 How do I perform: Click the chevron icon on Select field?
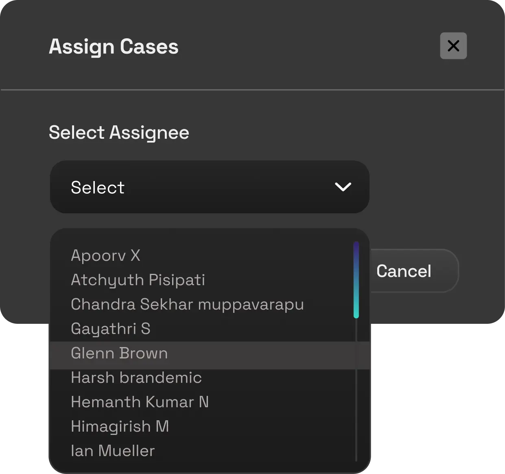pyautogui.click(x=342, y=187)
